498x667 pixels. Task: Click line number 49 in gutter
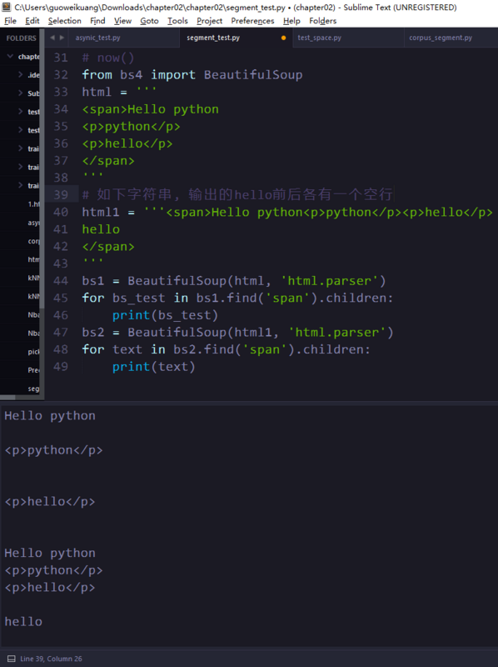click(61, 367)
